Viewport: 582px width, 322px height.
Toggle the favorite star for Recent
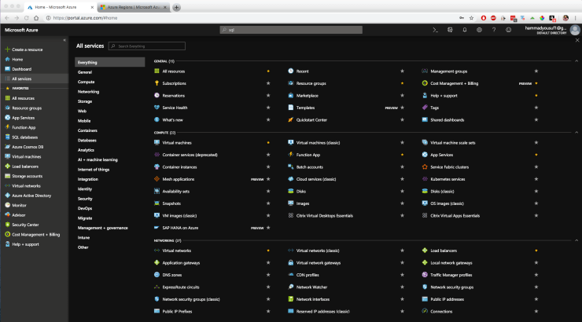pyautogui.click(x=402, y=71)
